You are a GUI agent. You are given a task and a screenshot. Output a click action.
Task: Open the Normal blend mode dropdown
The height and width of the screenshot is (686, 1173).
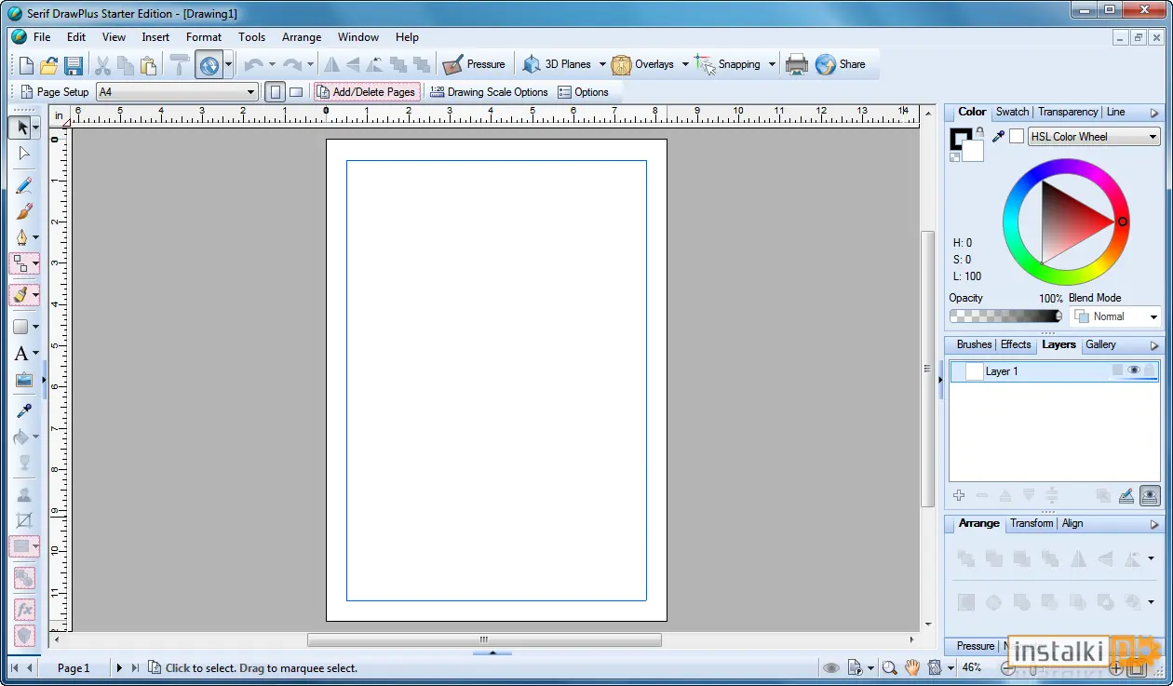[x=1115, y=316]
